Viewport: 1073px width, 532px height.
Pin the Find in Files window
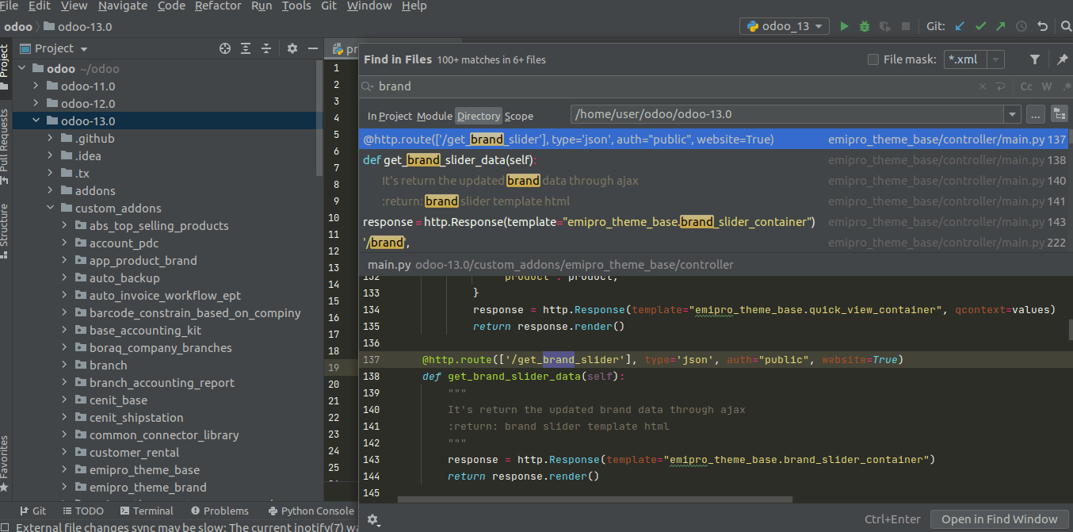pyautogui.click(x=1062, y=59)
